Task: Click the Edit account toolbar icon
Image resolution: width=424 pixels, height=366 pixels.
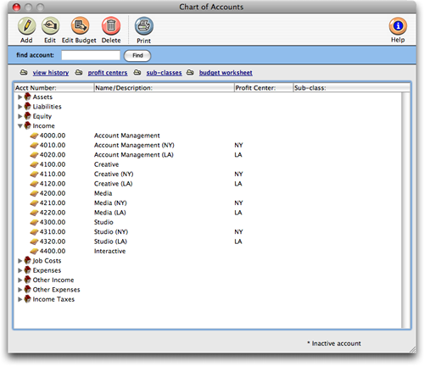Action: (x=50, y=25)
